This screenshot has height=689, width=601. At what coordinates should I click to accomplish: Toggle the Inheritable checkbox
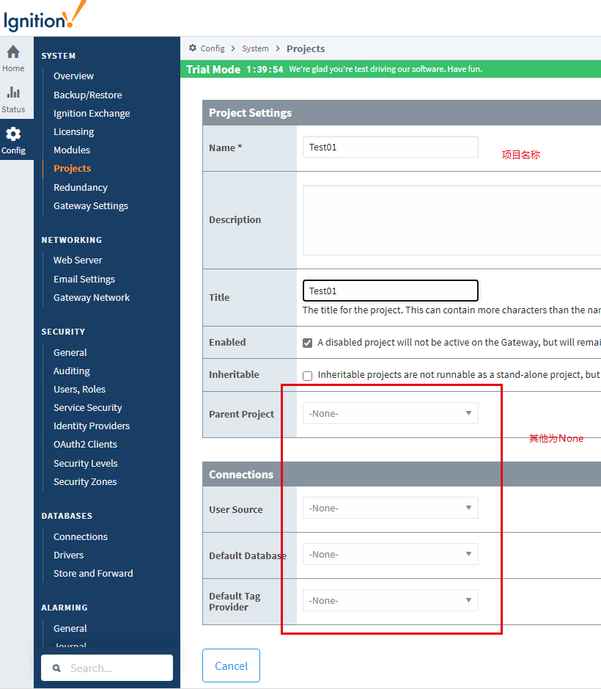(307, 376)
